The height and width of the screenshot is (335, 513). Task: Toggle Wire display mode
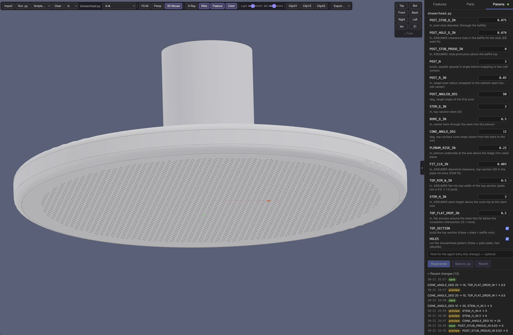coord(204,6)
